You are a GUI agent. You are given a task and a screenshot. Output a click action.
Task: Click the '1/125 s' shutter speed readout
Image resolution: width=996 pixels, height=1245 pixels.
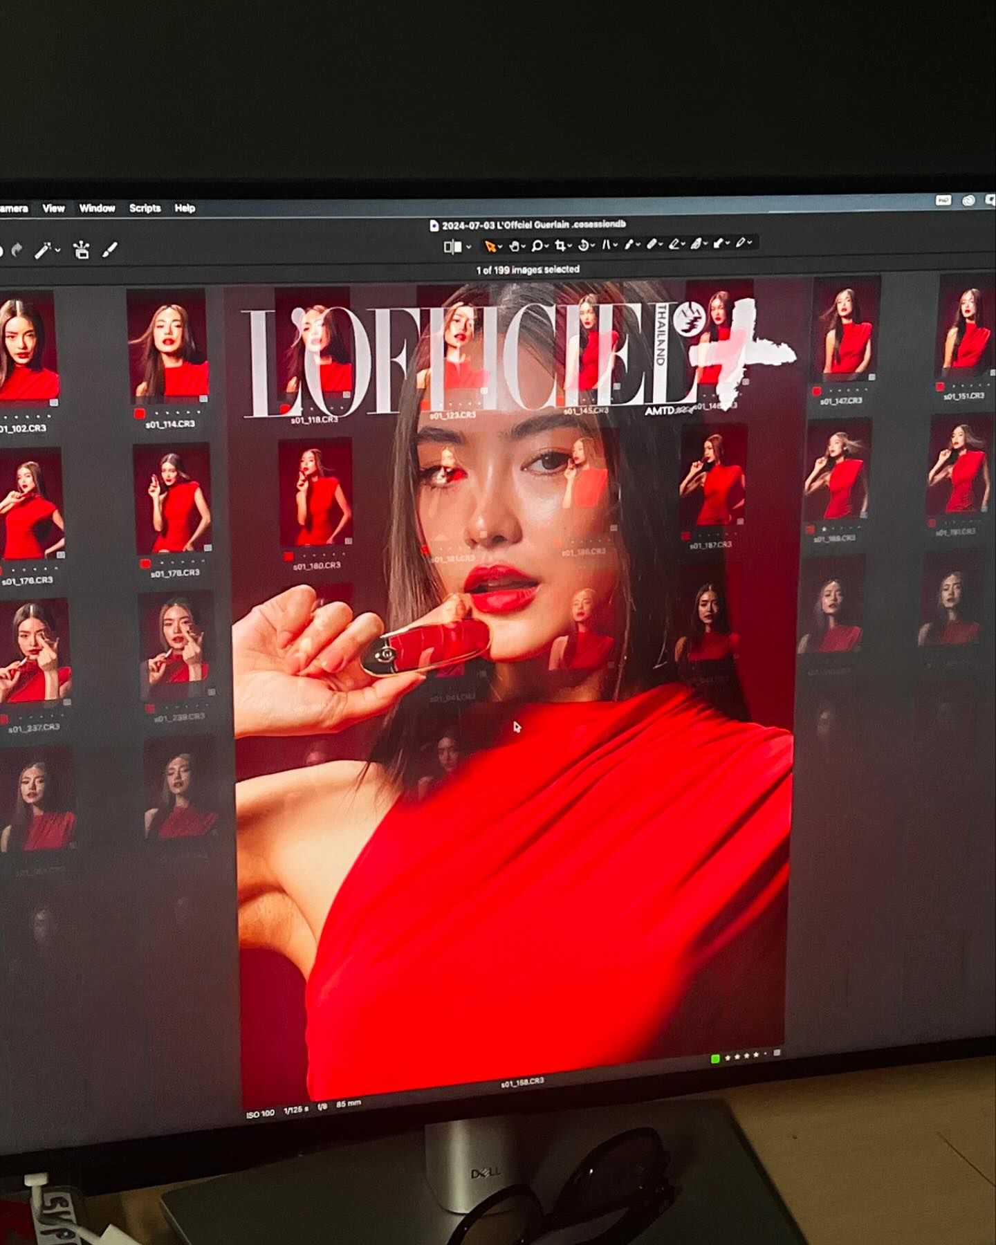pos(296,1110)
